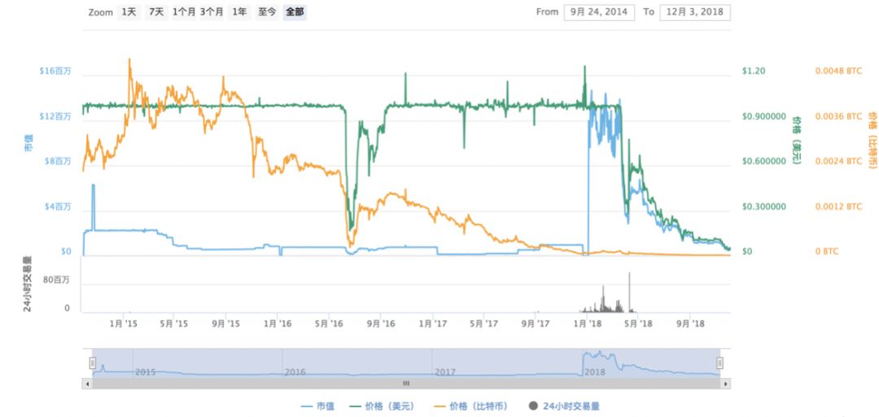Click the 0.0036 BTC axis label
The height and width of the screenshot is (417, 879).
pyautogui.click(x=838, y=116)
